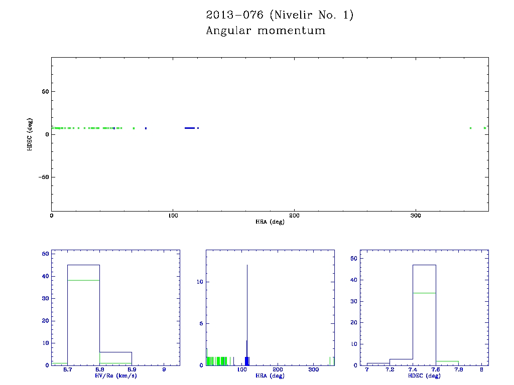Click the "20" y-tick on HV/Re histogram
Image resolution: width=514 pixels, height=385 pixels.
click(45, 320)
